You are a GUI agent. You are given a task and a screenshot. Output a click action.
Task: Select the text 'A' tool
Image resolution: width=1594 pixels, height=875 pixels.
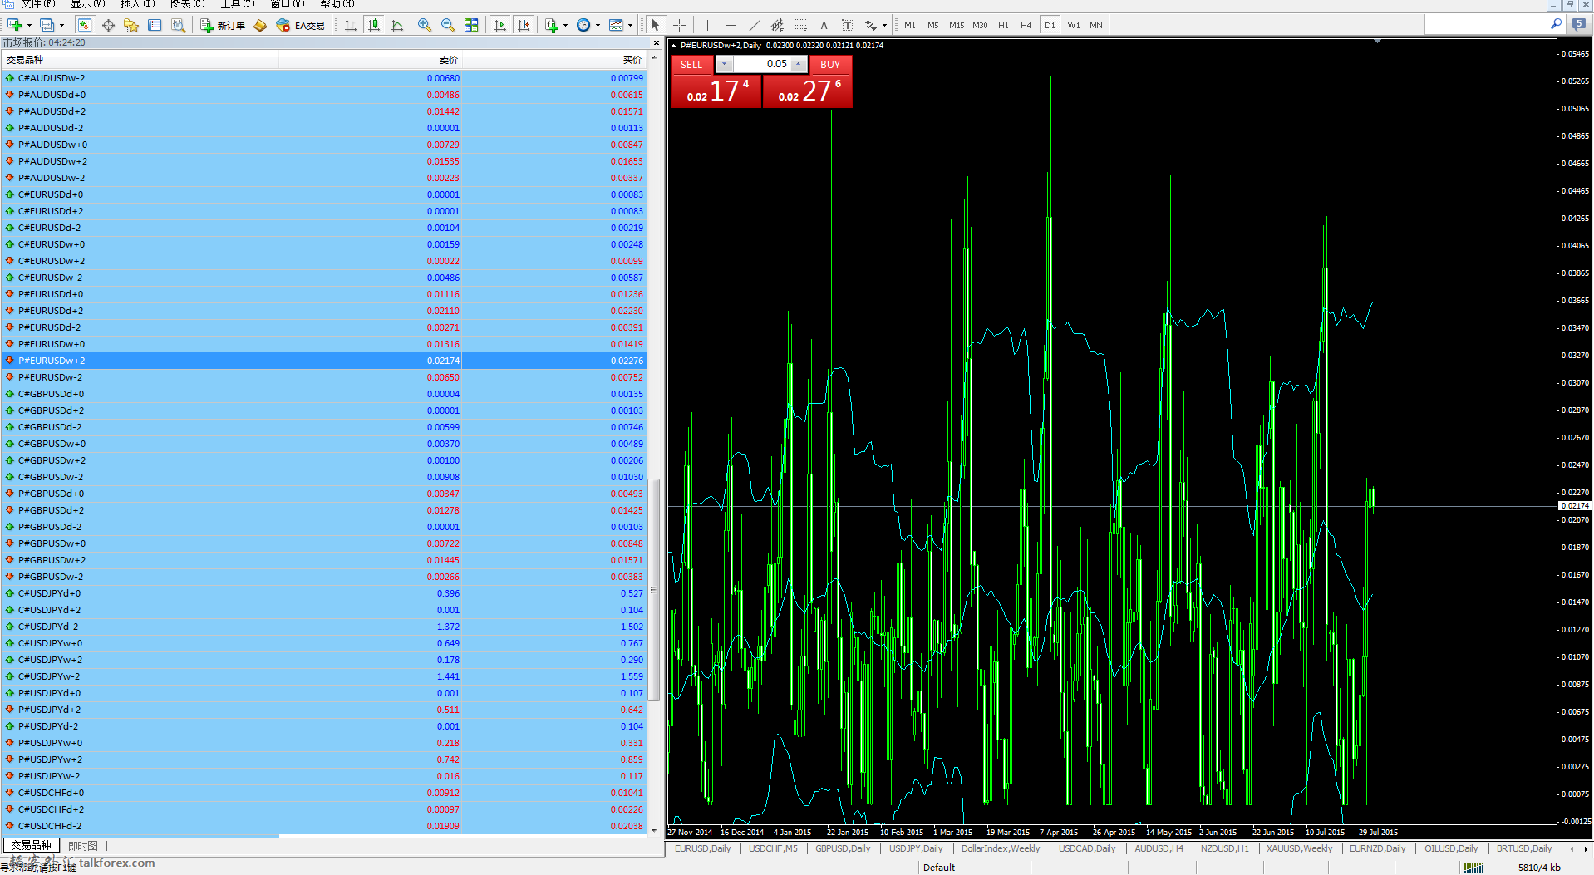824,25
